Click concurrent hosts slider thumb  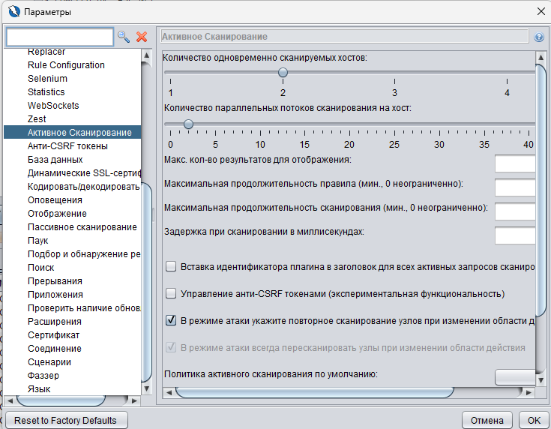tap(283, 73)
